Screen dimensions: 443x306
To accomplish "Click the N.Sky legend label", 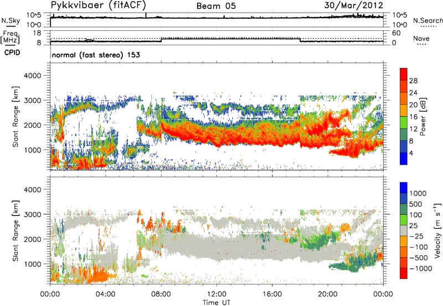I will 11,20.
